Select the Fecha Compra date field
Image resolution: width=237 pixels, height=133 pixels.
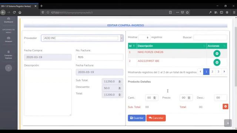click(48, 57)
